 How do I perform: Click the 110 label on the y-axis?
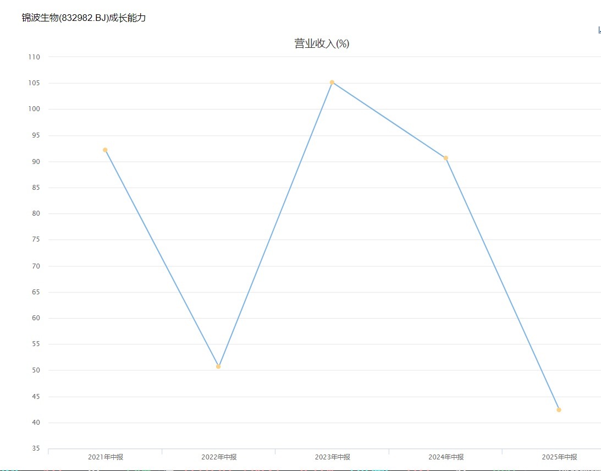34,57
